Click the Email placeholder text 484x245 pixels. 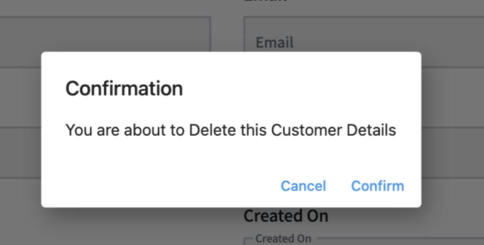coord(275,42)
